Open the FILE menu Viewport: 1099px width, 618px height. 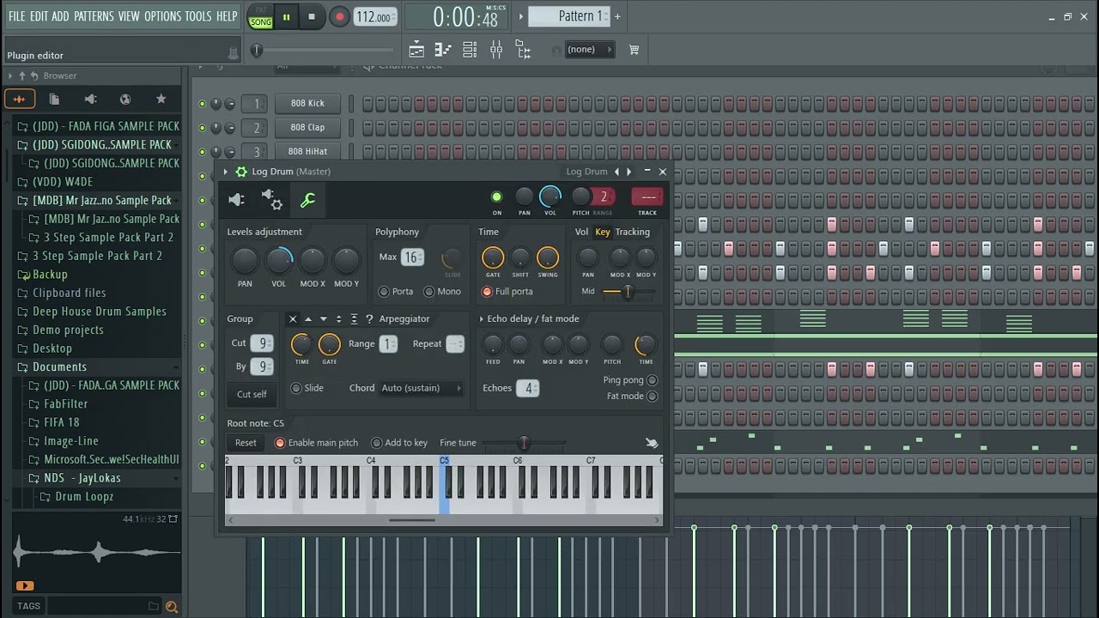point(16,16)
